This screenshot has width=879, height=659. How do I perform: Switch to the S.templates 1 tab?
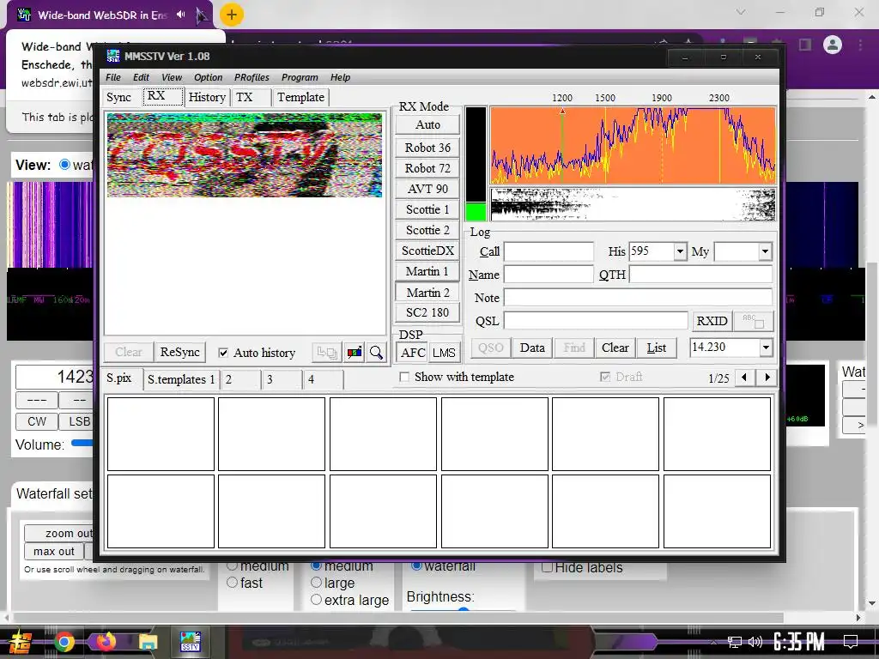tap(181, 379)
